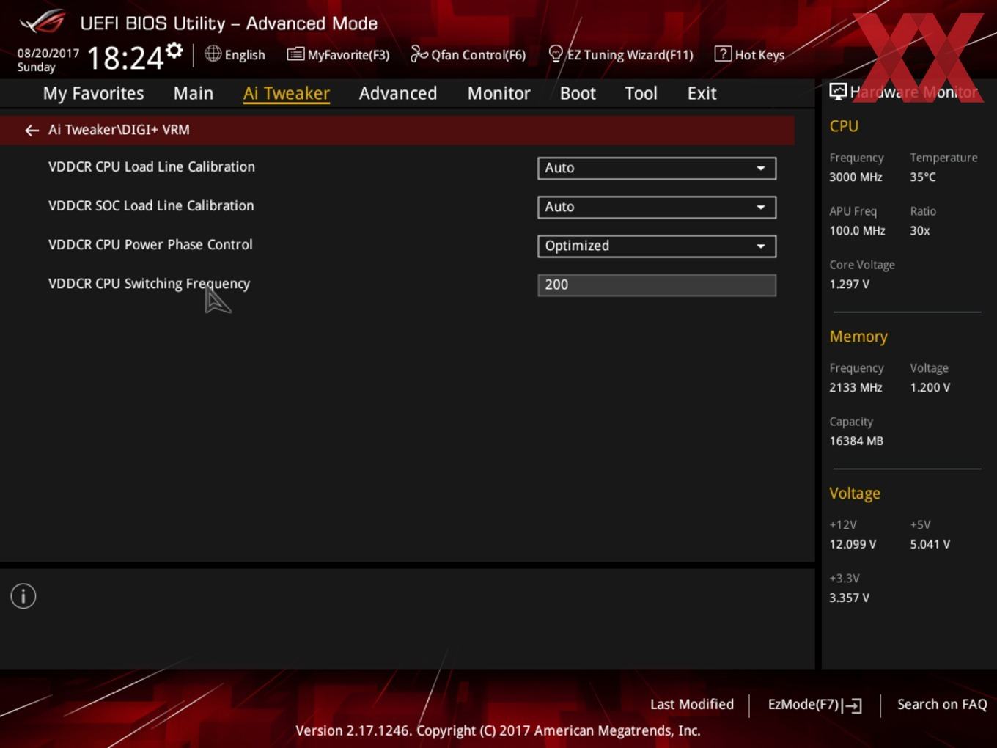Click Core Voltage value 1.297 V
The height and width of the screenshot is (748, 997).
[x=849, y=284]
